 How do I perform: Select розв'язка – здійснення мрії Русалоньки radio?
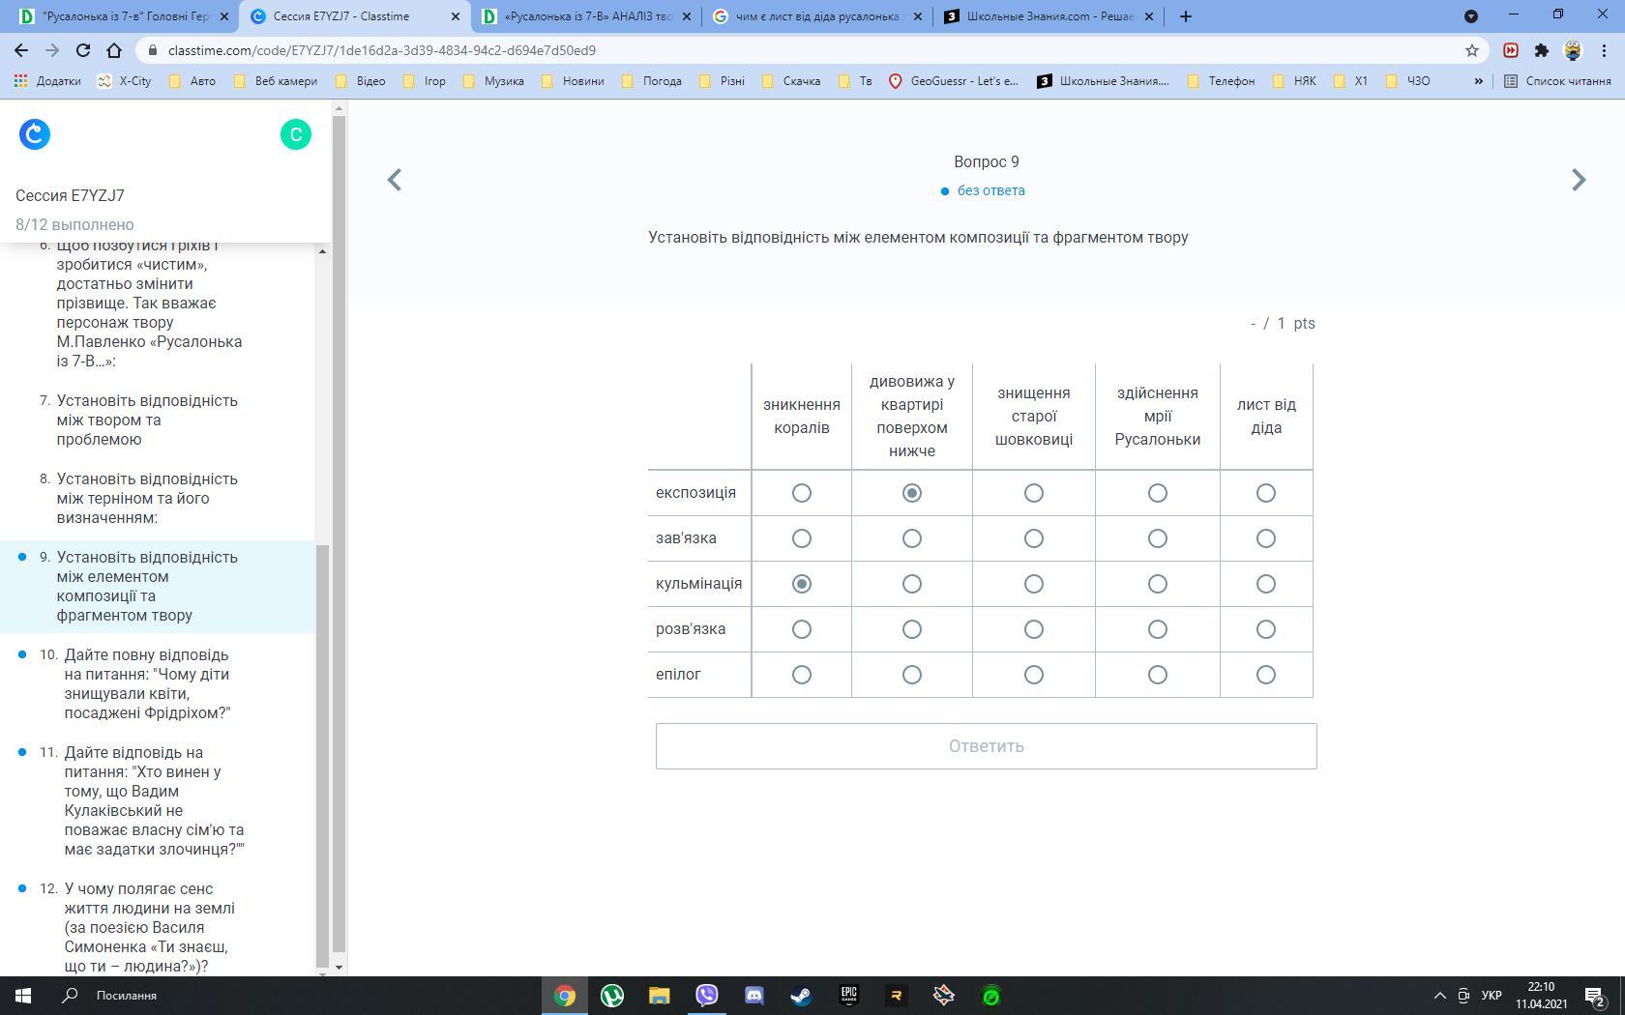[x=1158, y=629]
